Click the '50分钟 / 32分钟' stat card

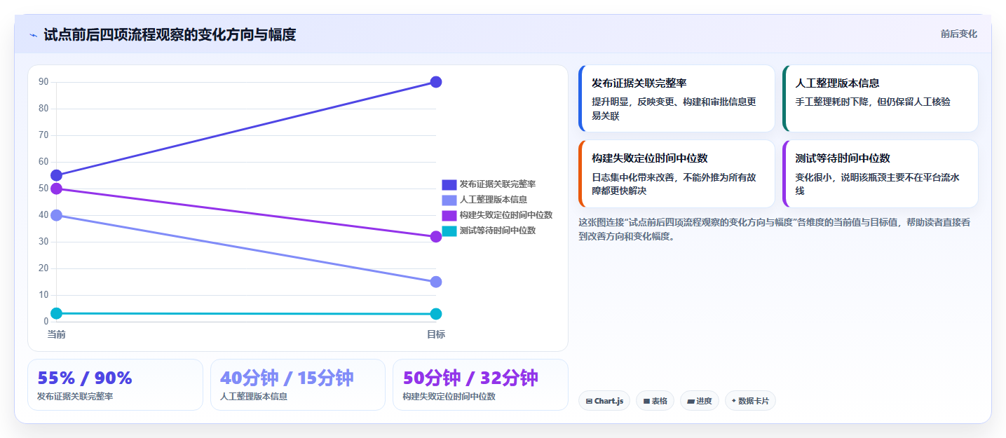(480, 385)
